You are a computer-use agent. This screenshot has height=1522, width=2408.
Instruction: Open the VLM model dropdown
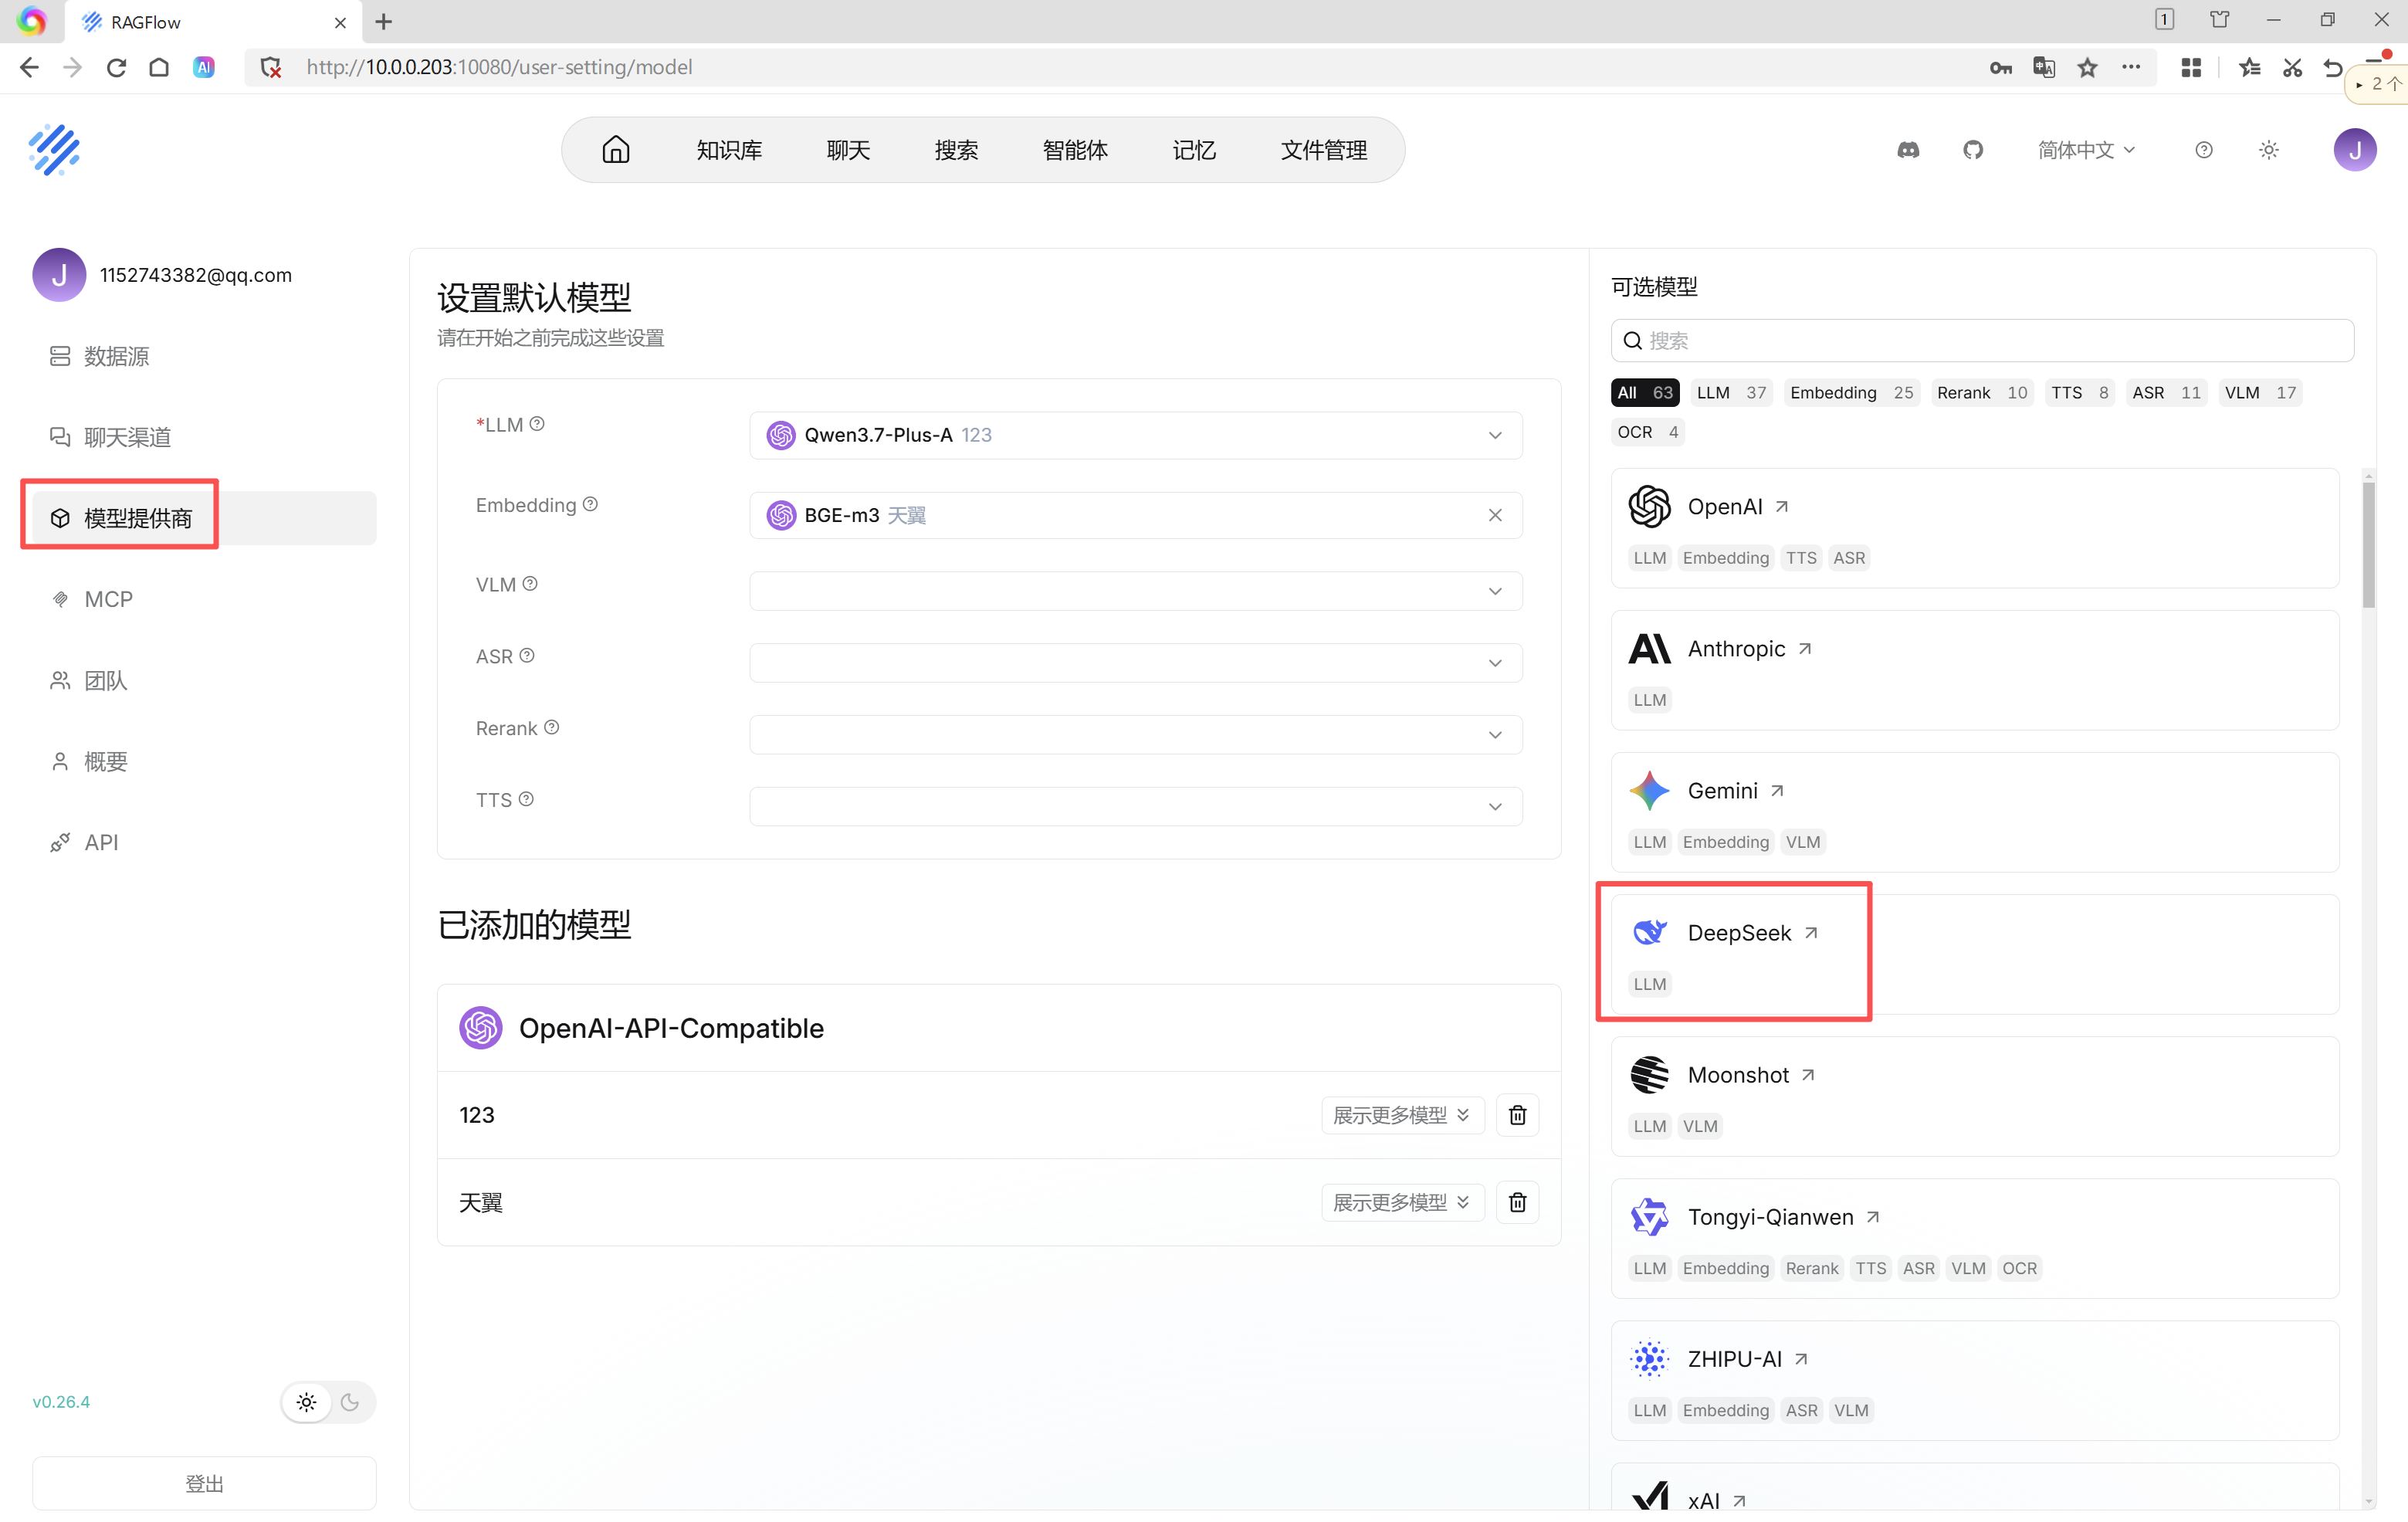[1136, 591]
